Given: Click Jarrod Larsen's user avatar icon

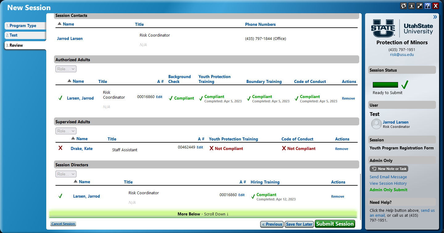Looking at the screenshot, I should tap(376, 124).
